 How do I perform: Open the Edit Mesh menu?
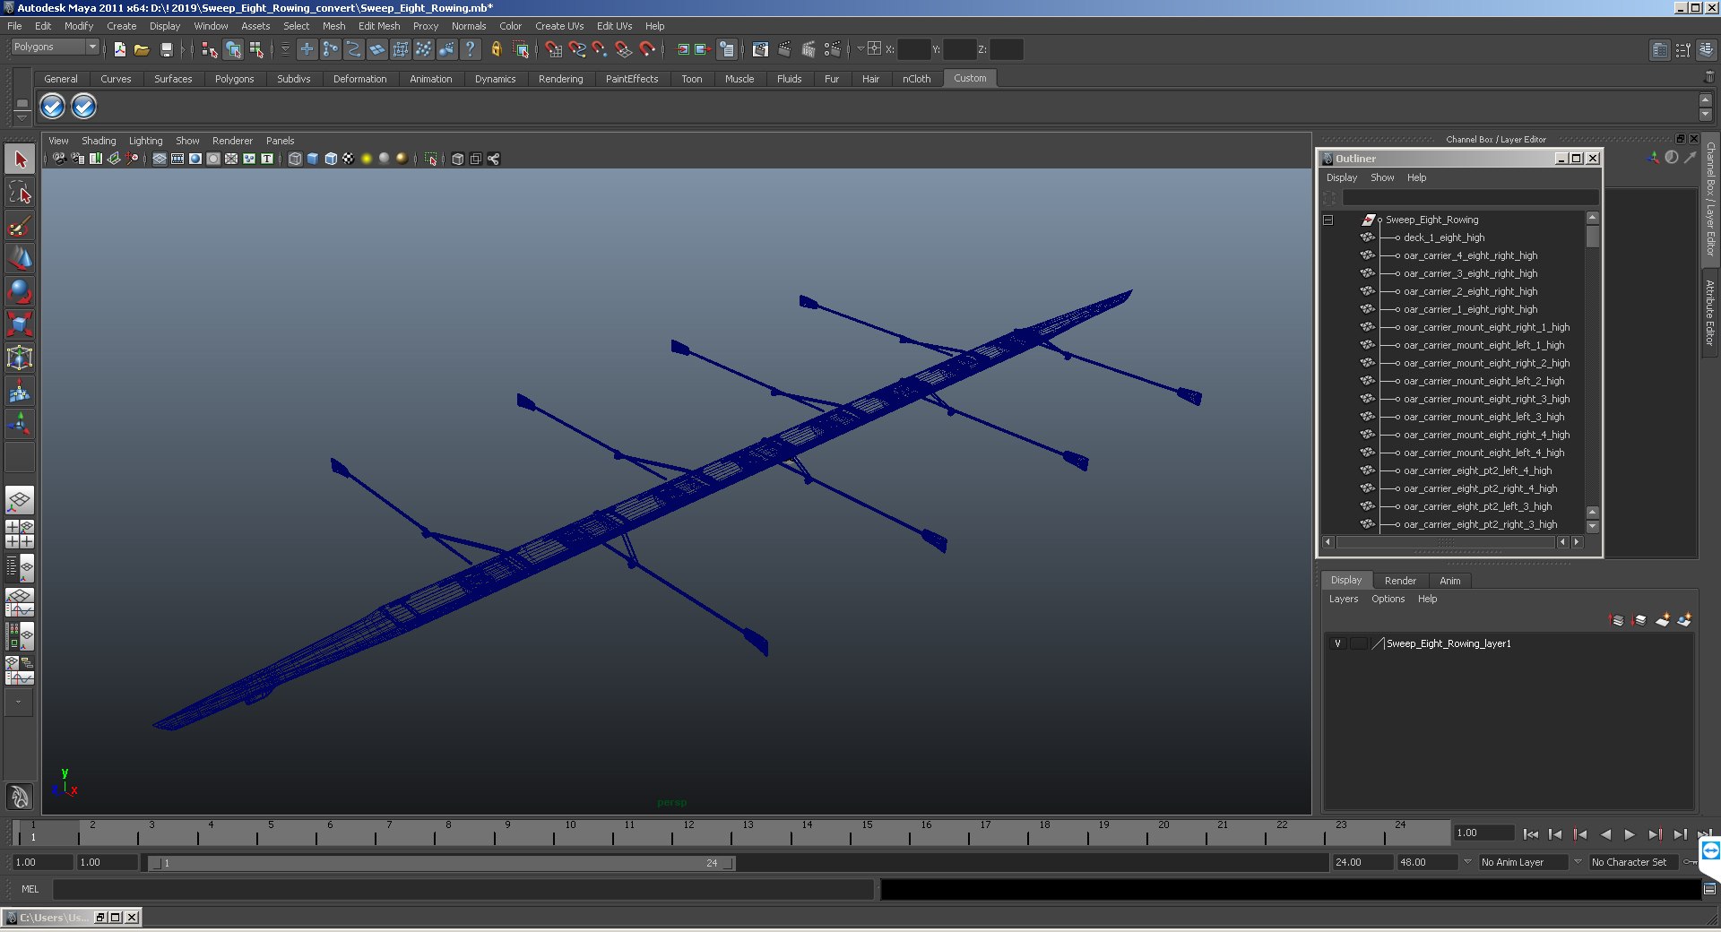click(379, 26)
